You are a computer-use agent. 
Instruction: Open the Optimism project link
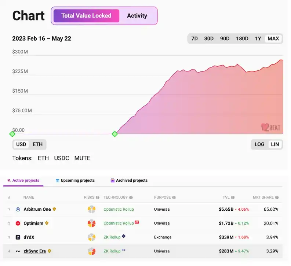point(33,223)
